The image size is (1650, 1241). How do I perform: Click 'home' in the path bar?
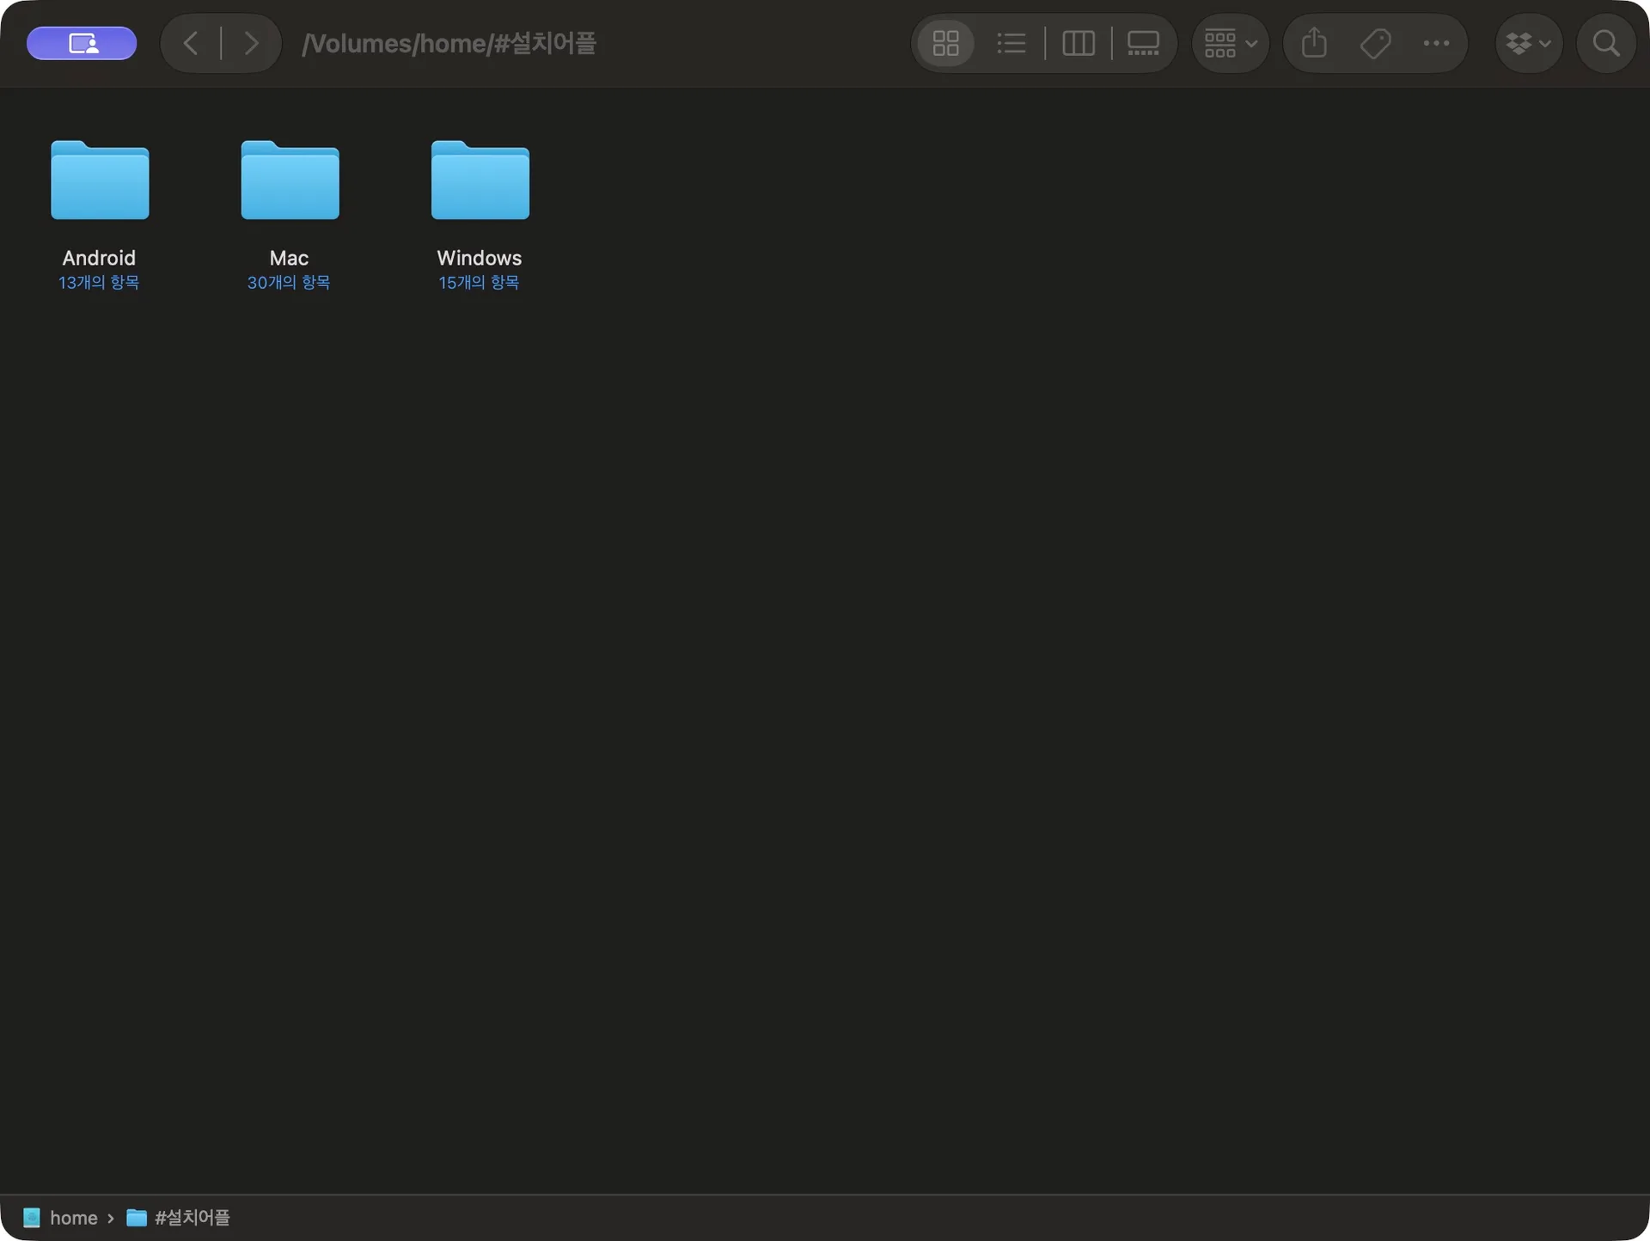[60, 1218]
